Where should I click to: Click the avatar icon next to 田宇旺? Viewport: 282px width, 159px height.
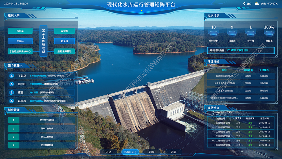pos(12,84)
